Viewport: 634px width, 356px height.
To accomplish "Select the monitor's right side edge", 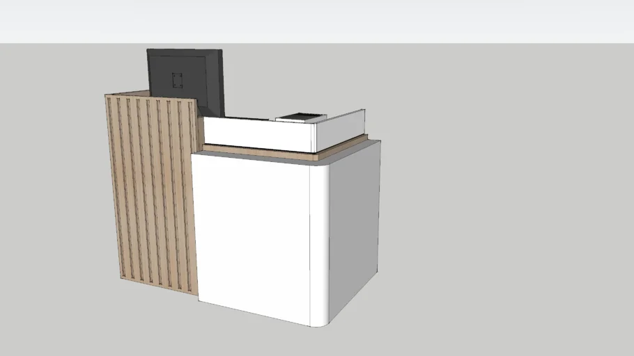I will click(222, 83).
